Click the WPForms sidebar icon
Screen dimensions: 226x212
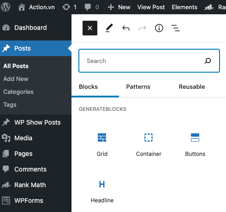(6, 201)
